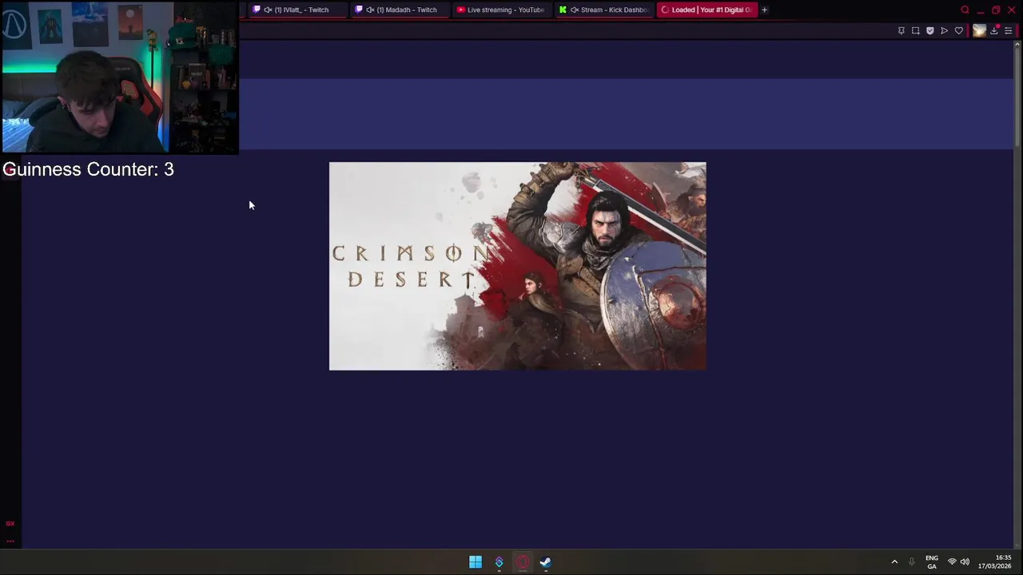Open Steam from the taskbar
The image size is (1023, 575).
(x=545, y=562)
